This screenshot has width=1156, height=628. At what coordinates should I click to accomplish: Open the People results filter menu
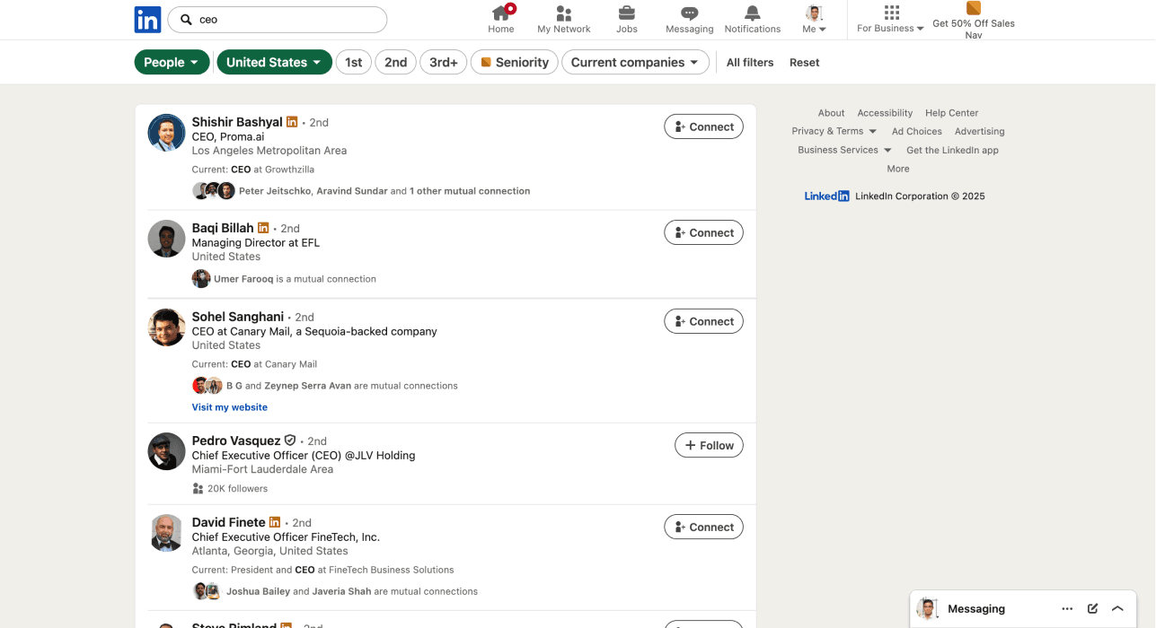pyautogui.click(x=172, y=62)
